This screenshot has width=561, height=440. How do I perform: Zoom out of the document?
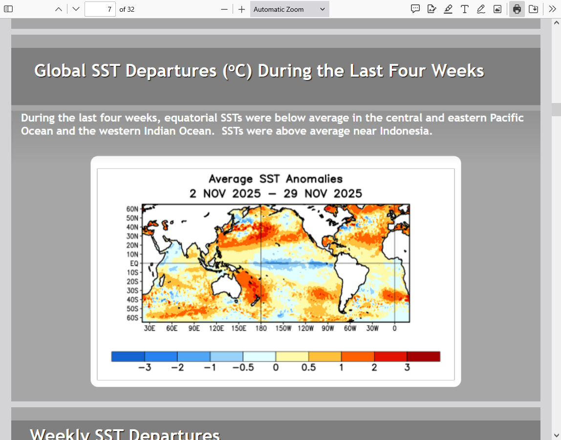click(224, 9)
